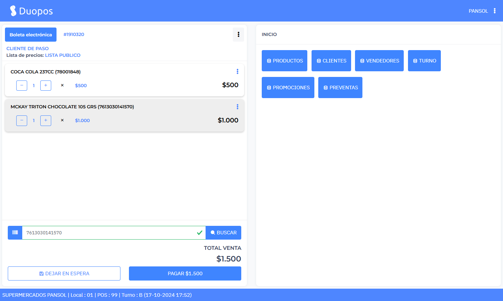503x301 pixels.
Task: Open the PANSOL user menu dots
Action: (495, 11)
